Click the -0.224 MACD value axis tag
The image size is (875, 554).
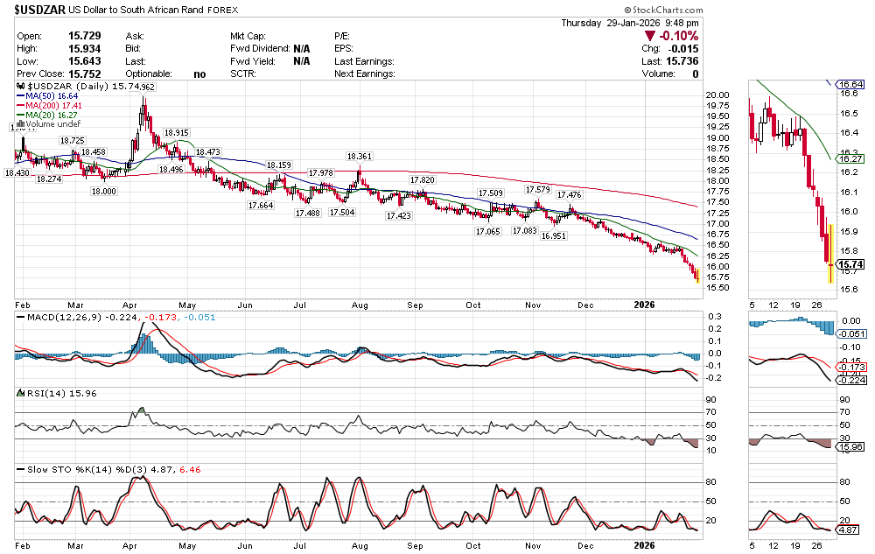(x=850, y=380)
